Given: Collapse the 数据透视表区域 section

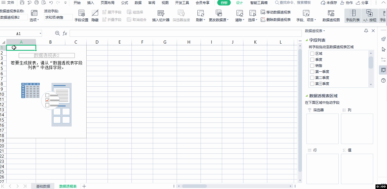Looking at the screenshot, I should [x=307, y=96].
